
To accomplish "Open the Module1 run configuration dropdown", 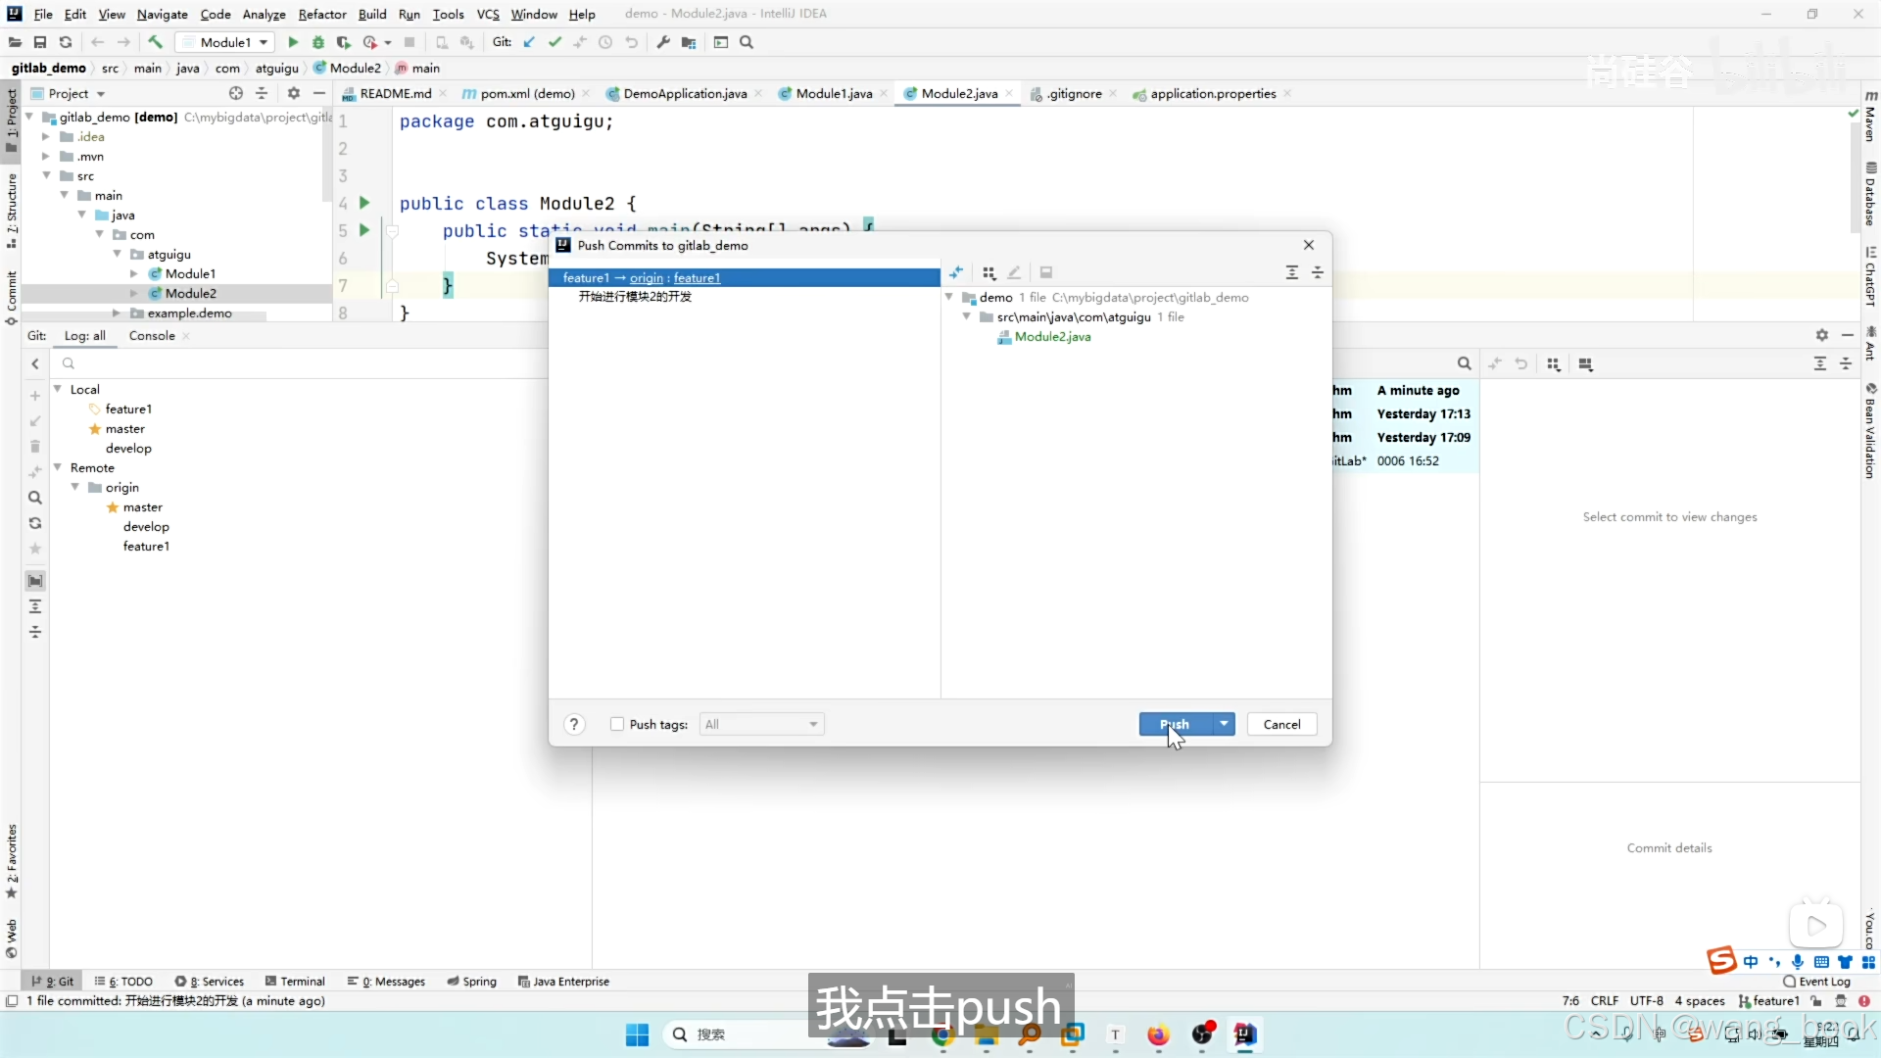I will 225,42.
